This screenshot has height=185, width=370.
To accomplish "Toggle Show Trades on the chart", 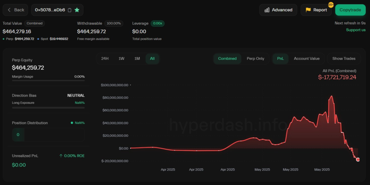I will tap(344, 58).
